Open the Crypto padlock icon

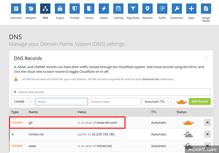click(60, 9)
